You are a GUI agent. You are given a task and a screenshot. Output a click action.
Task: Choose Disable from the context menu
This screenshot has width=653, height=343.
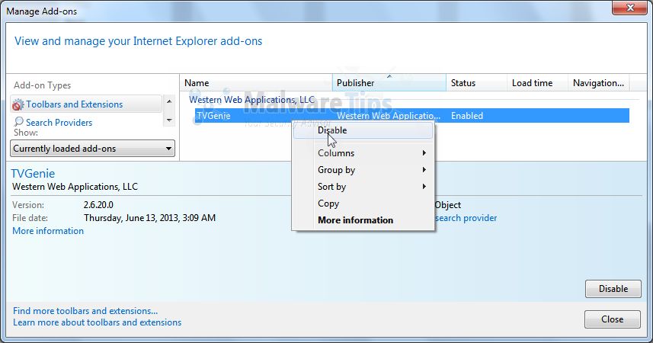coord(332,130)
